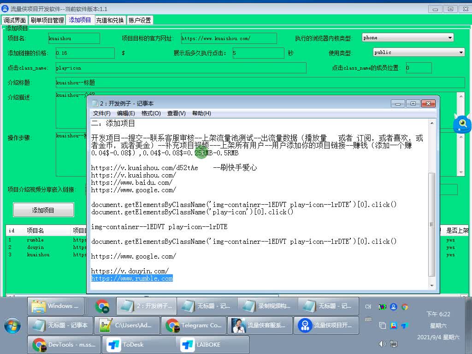Click the click-delay seconds field

pyautogui.click(x=258, y=53)
